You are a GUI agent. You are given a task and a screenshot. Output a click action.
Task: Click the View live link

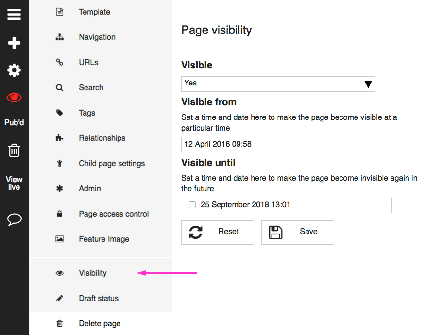tap(14, 183)
